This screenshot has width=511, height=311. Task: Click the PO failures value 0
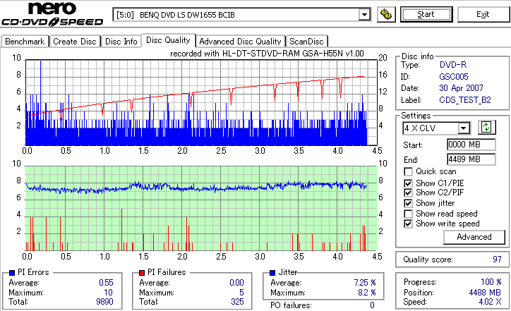[372, 305]
